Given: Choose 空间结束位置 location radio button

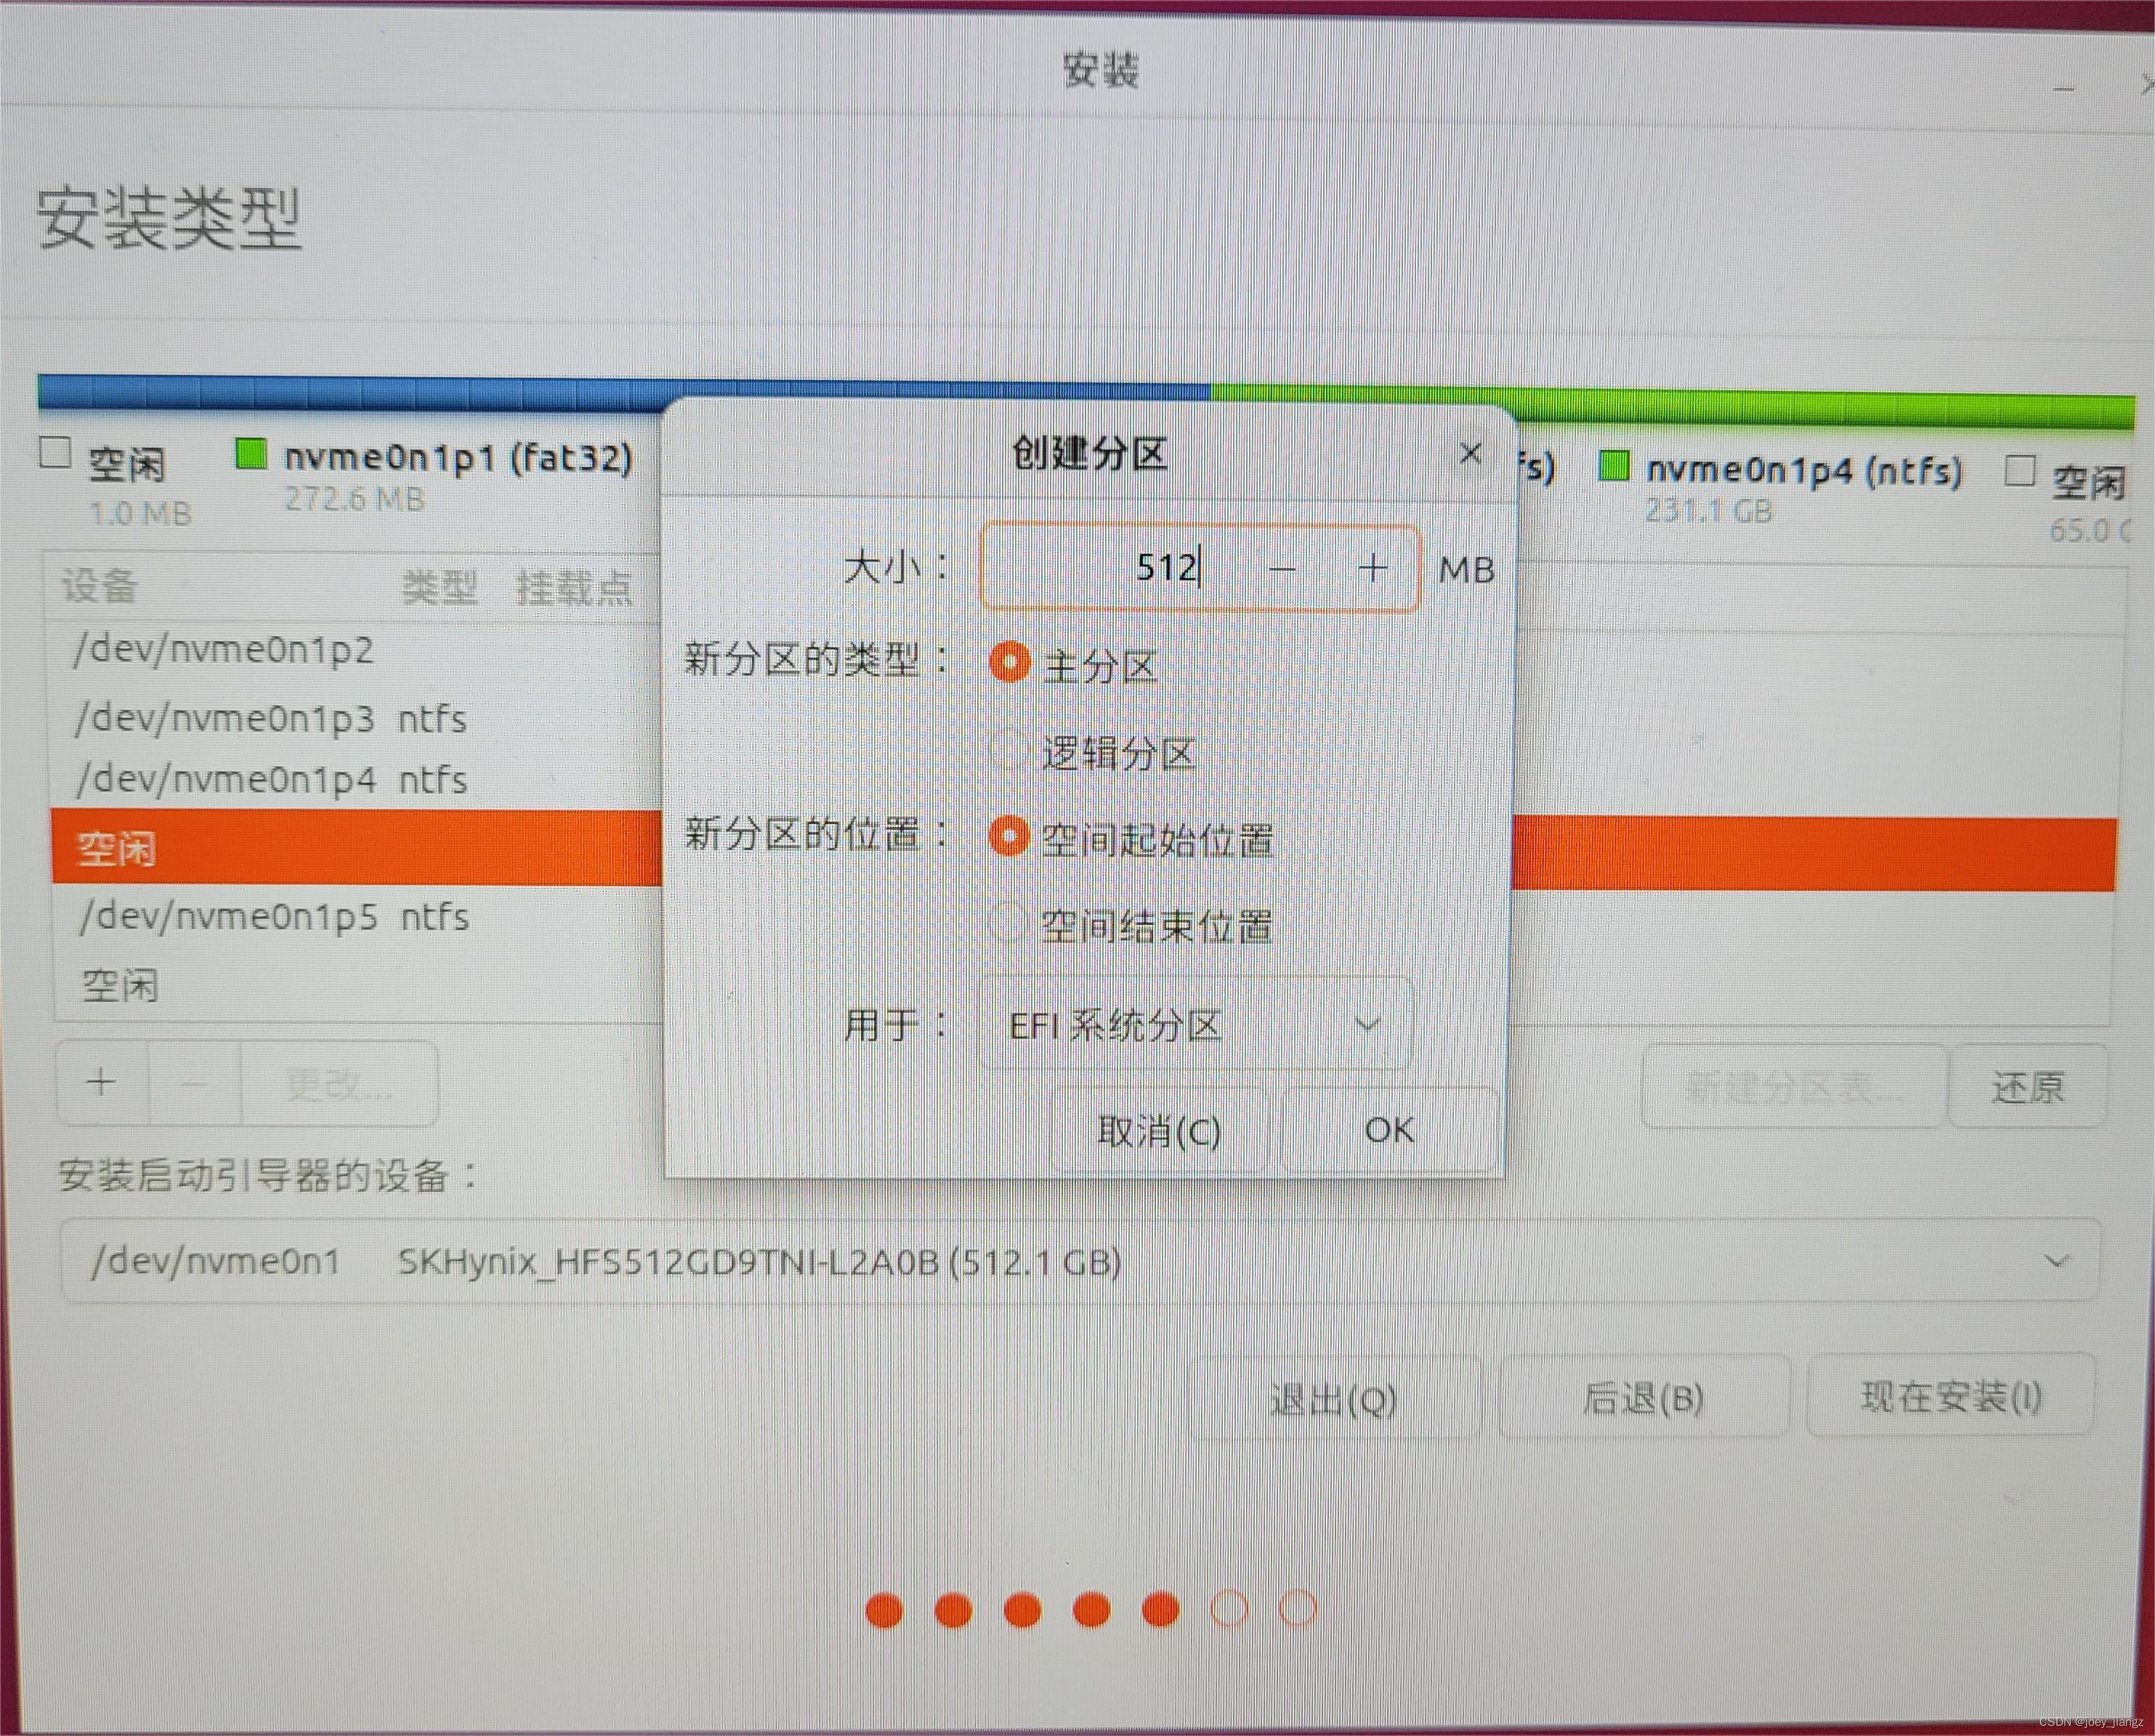Looking at the screenshot, I should pos(1009,924).
